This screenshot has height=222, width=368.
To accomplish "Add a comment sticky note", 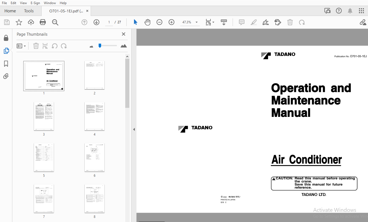I will click(x=242, y=22).
